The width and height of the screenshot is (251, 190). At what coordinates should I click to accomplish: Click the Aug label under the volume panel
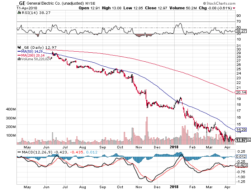[x=82, y=147]
